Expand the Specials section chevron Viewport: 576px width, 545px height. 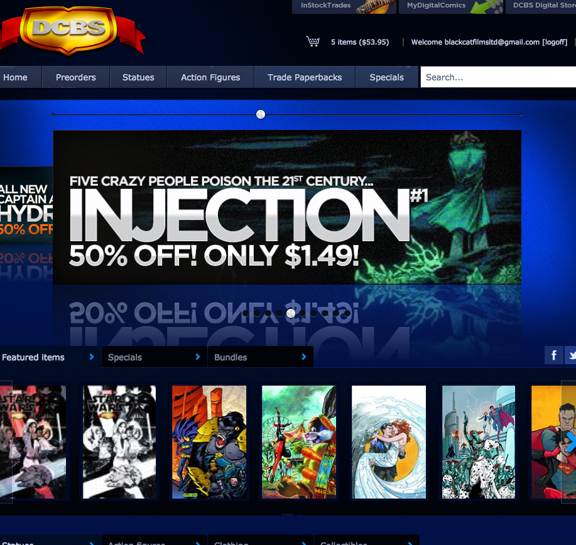(x=198, y=357)
